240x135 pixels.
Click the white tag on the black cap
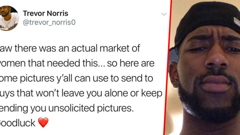coord(237,21)
